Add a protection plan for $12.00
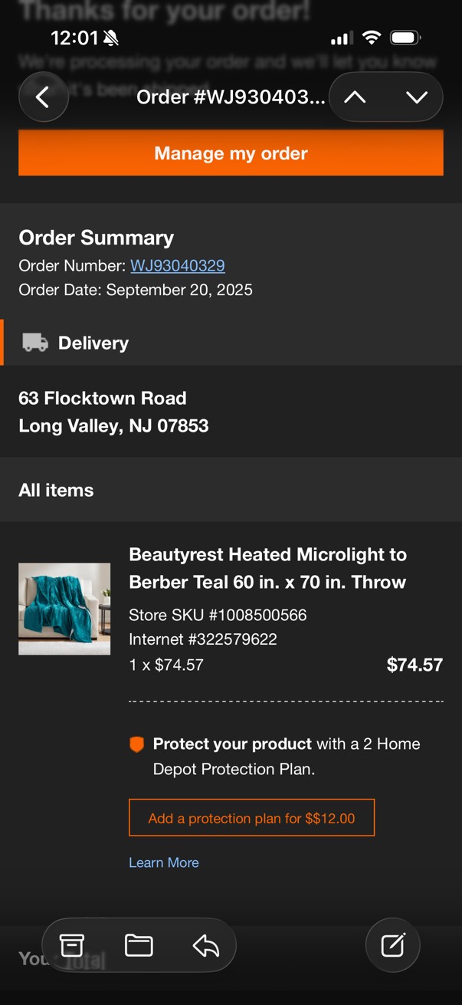The width and height of the screenshot is (462, 1005). (x=251, y=818)
